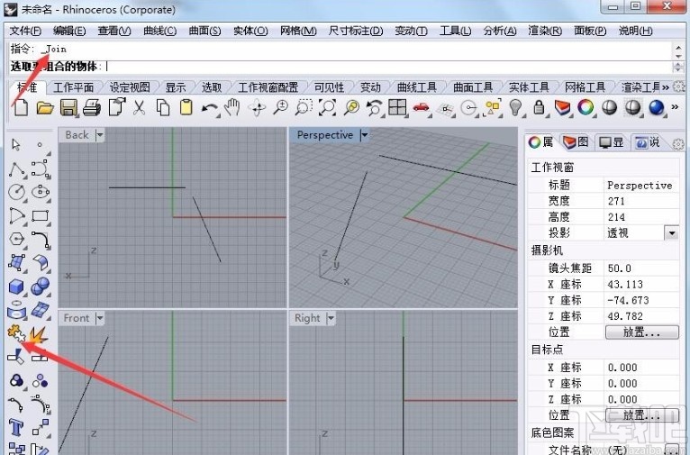690x455 pixels.
Task: Click the command prompt input line
Action: point(339,67)
